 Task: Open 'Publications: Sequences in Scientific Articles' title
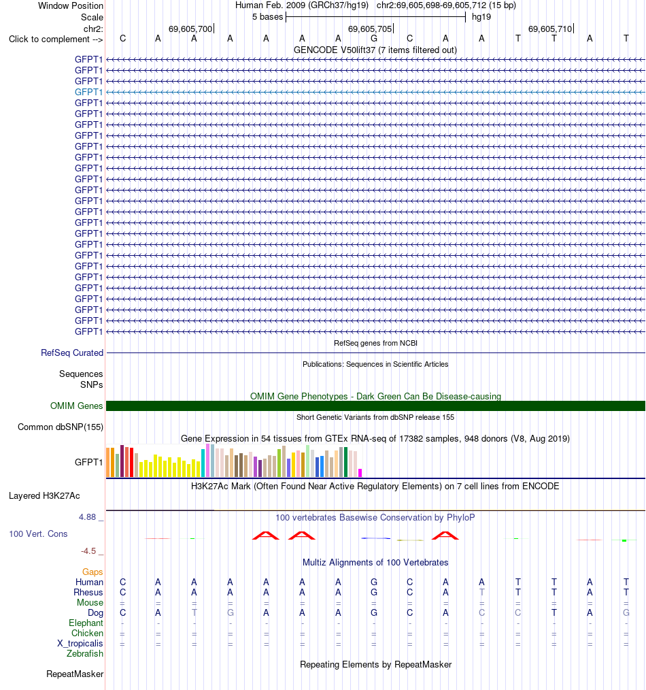(375, 364)
